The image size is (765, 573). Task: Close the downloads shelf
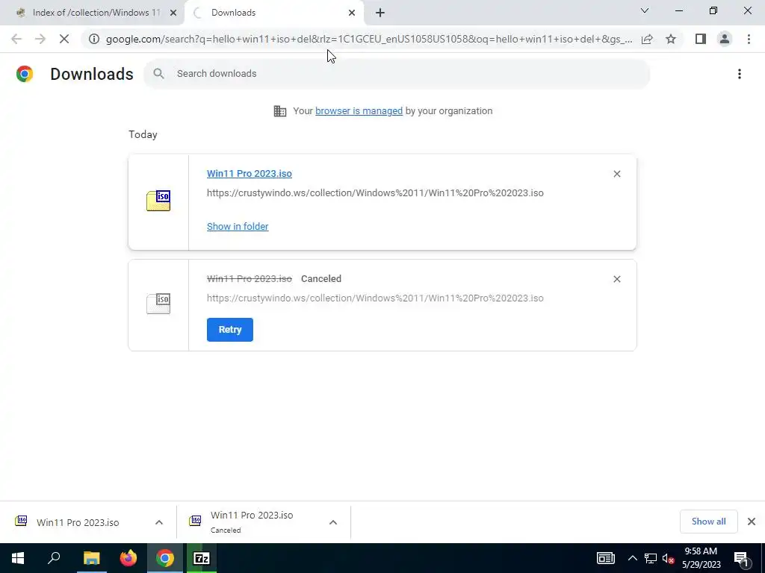pyautogui.click(x=752, y=522)
